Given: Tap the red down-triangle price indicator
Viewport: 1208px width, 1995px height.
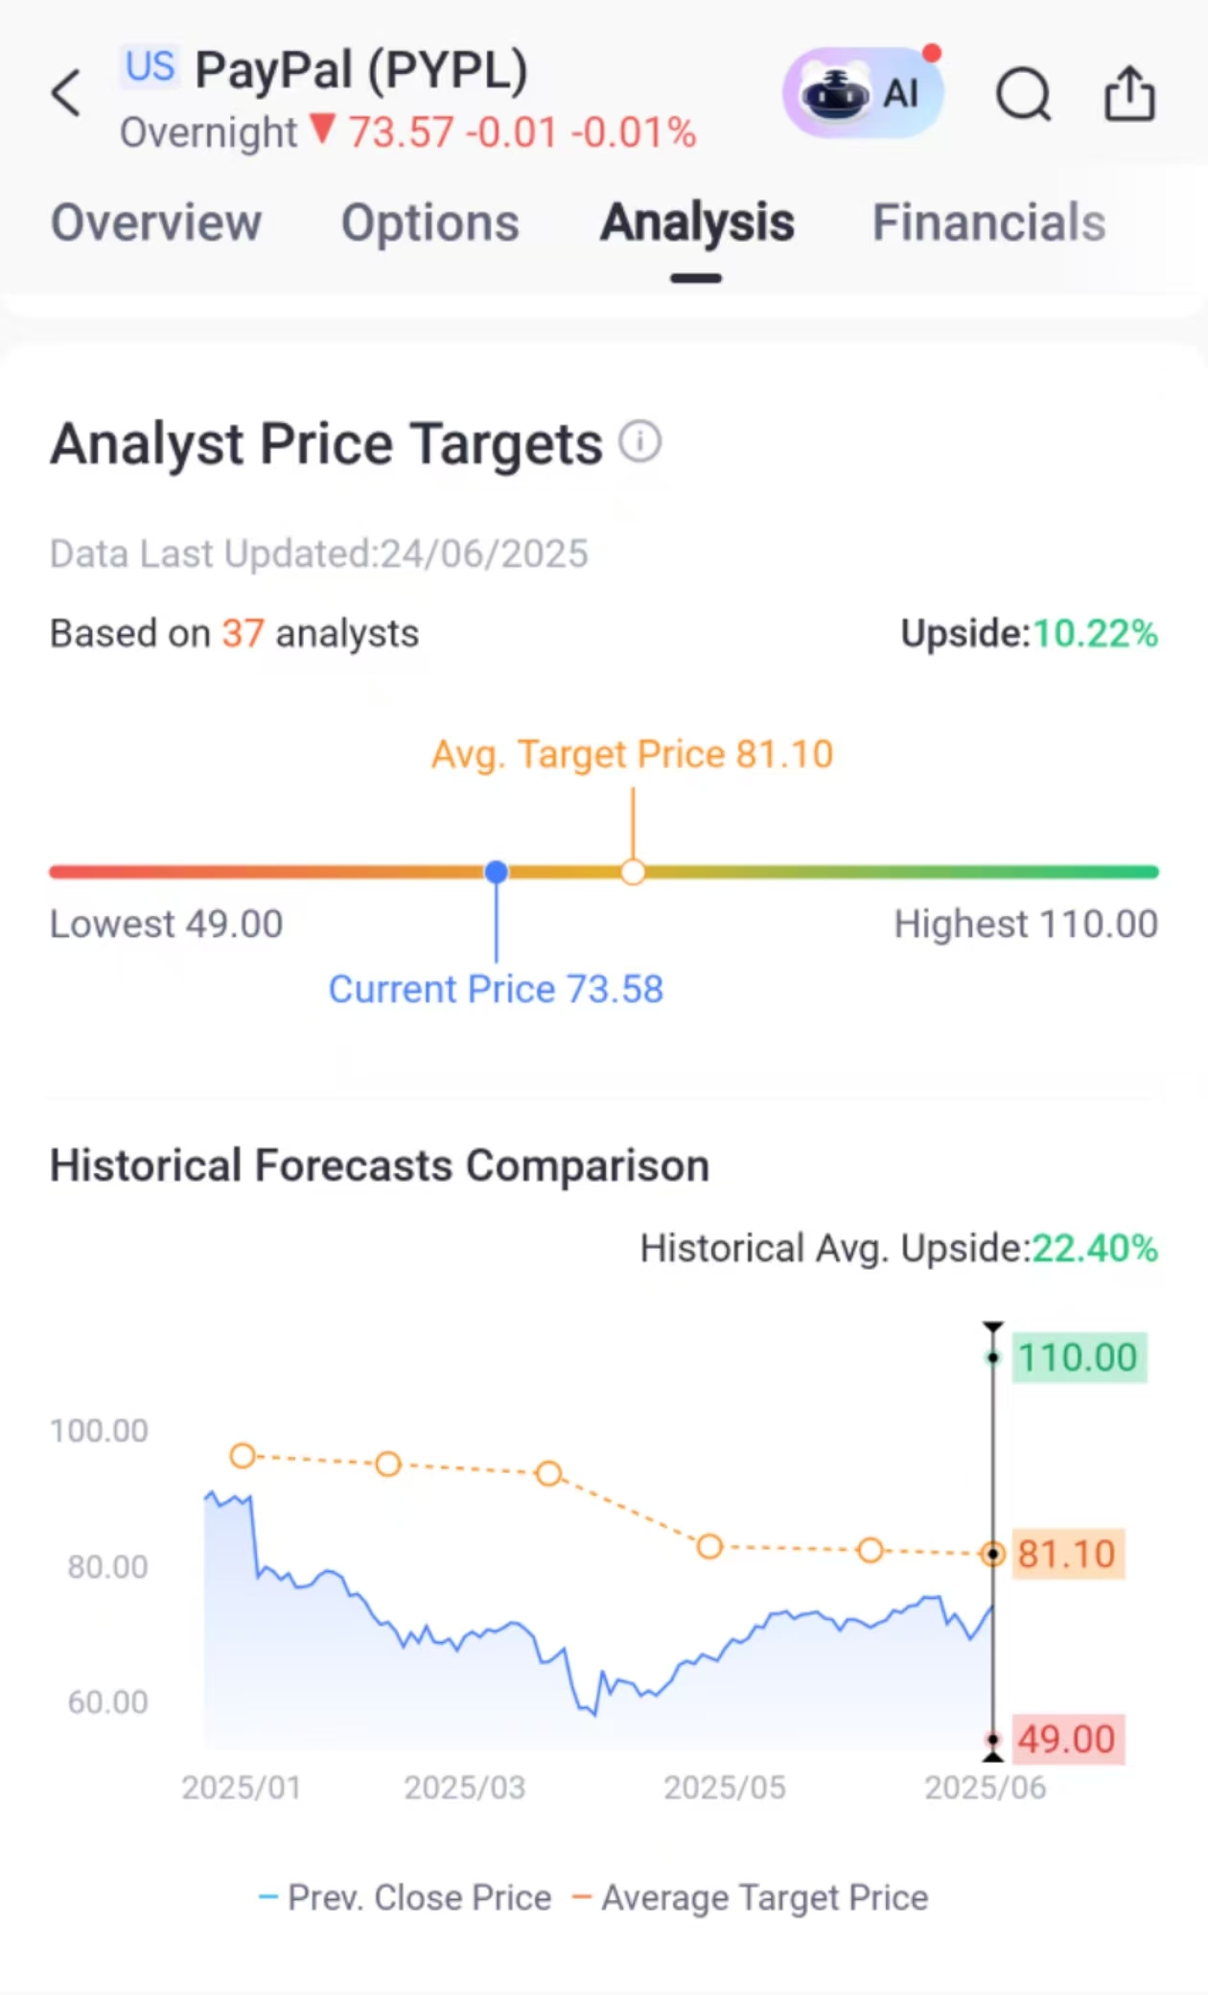Looking at the screenshot, I should [x=324, y=129].
